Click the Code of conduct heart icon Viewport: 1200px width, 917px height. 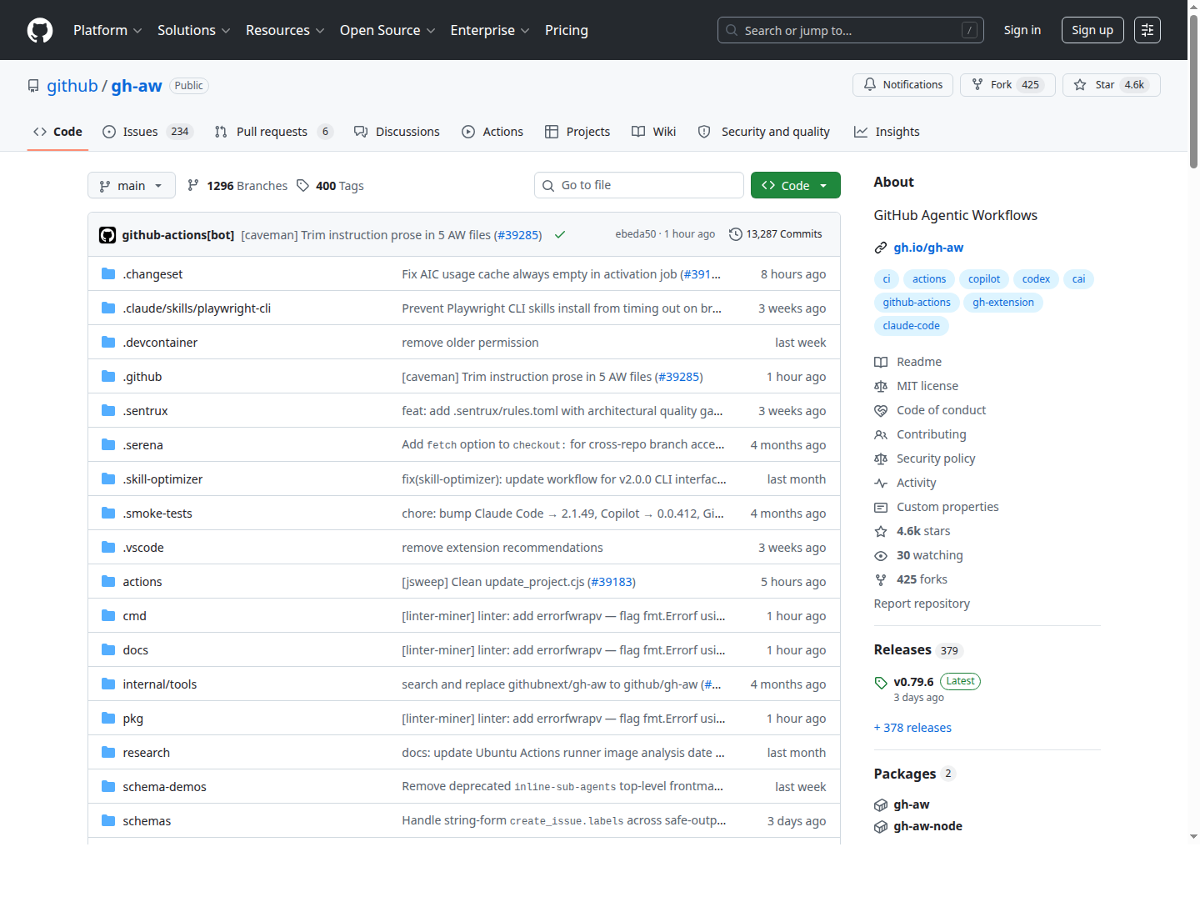tap(881, 410)
